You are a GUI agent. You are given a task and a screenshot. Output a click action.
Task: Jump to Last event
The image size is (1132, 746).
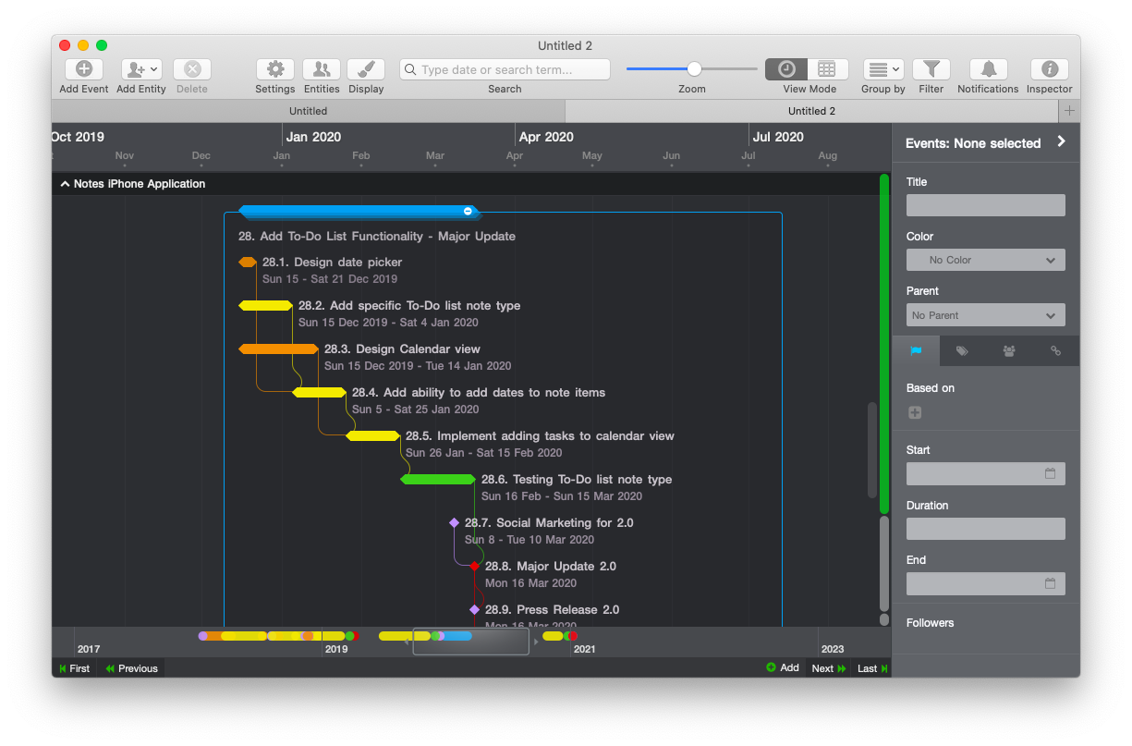pos(871,668)
